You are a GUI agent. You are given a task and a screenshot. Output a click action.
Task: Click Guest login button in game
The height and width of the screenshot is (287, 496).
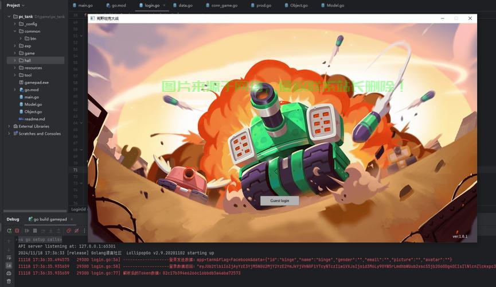(x=279, y=200)
